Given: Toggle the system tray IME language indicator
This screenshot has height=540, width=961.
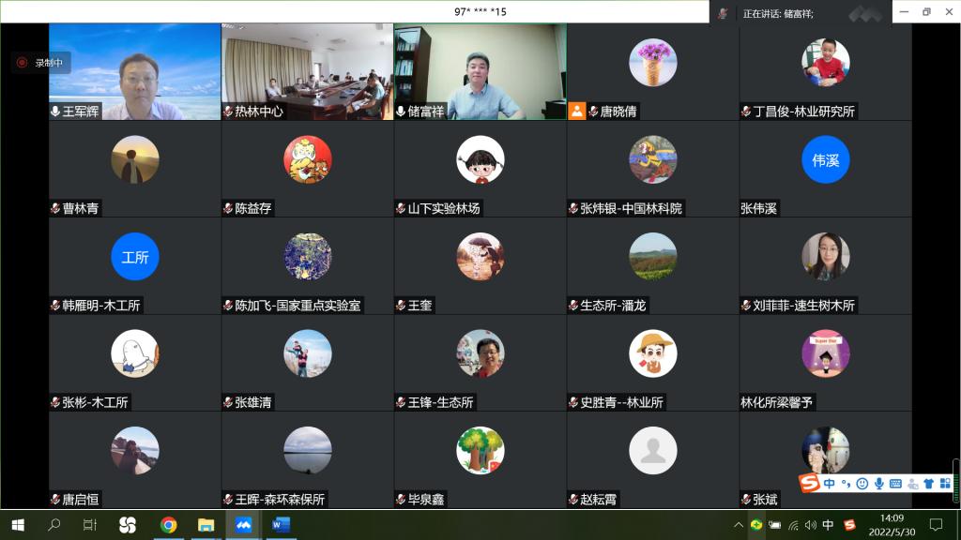Looking at the screenshot, I should click(828, 525).
